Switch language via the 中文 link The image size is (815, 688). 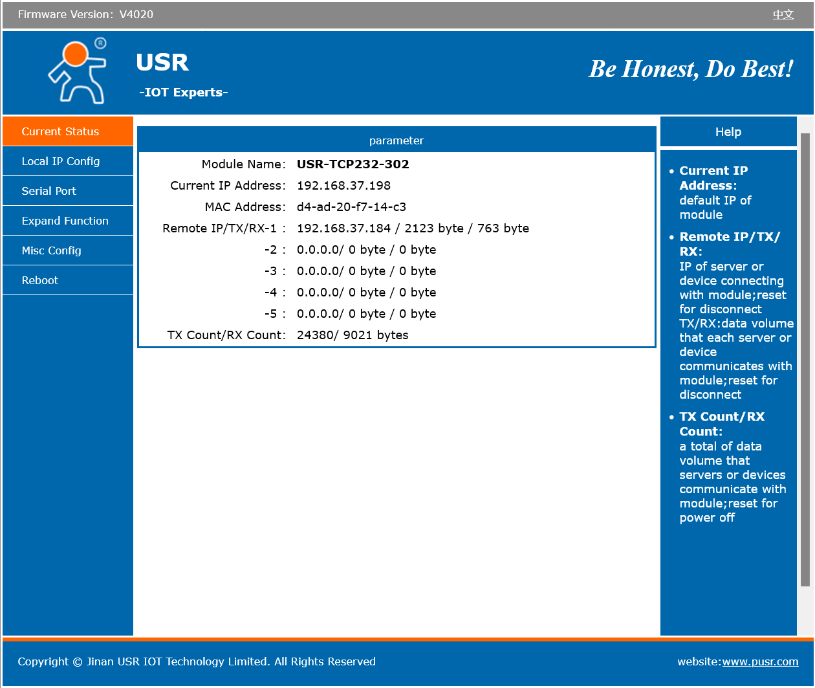click(x=783, y=14)
